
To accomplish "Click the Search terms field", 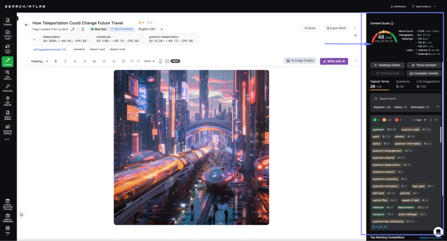I will click(x=406, y=98).
